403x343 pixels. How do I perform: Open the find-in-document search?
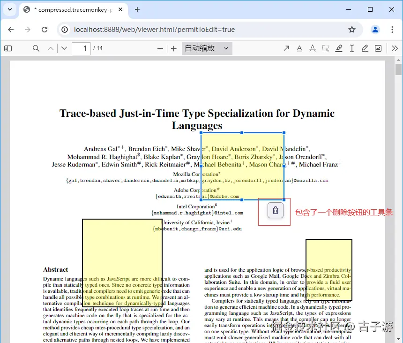point(36,48)
